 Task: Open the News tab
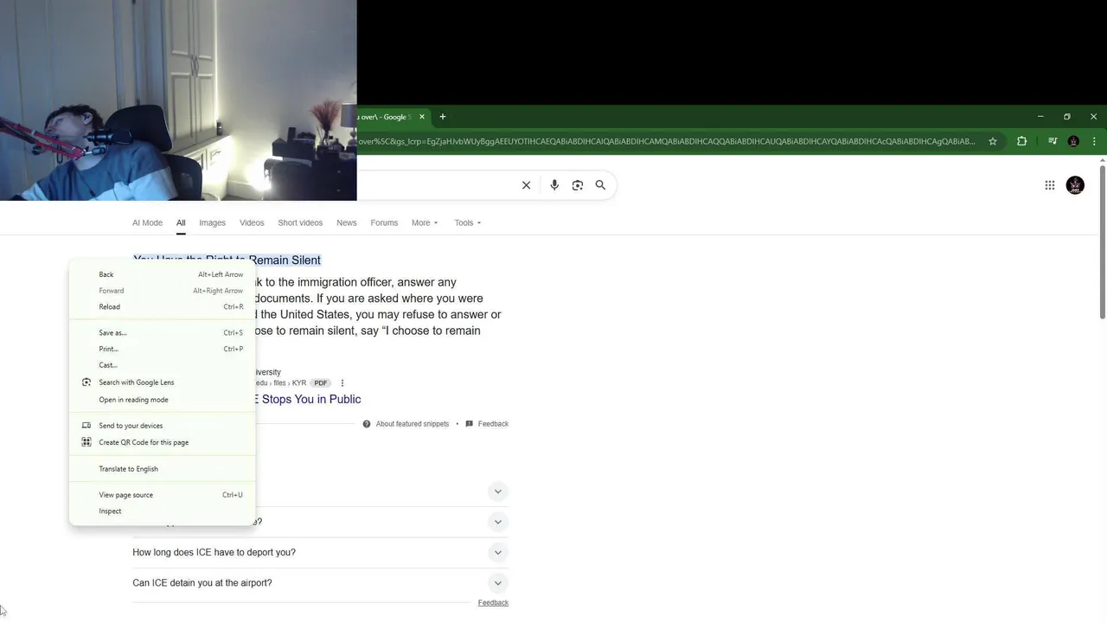coord(347,223)
